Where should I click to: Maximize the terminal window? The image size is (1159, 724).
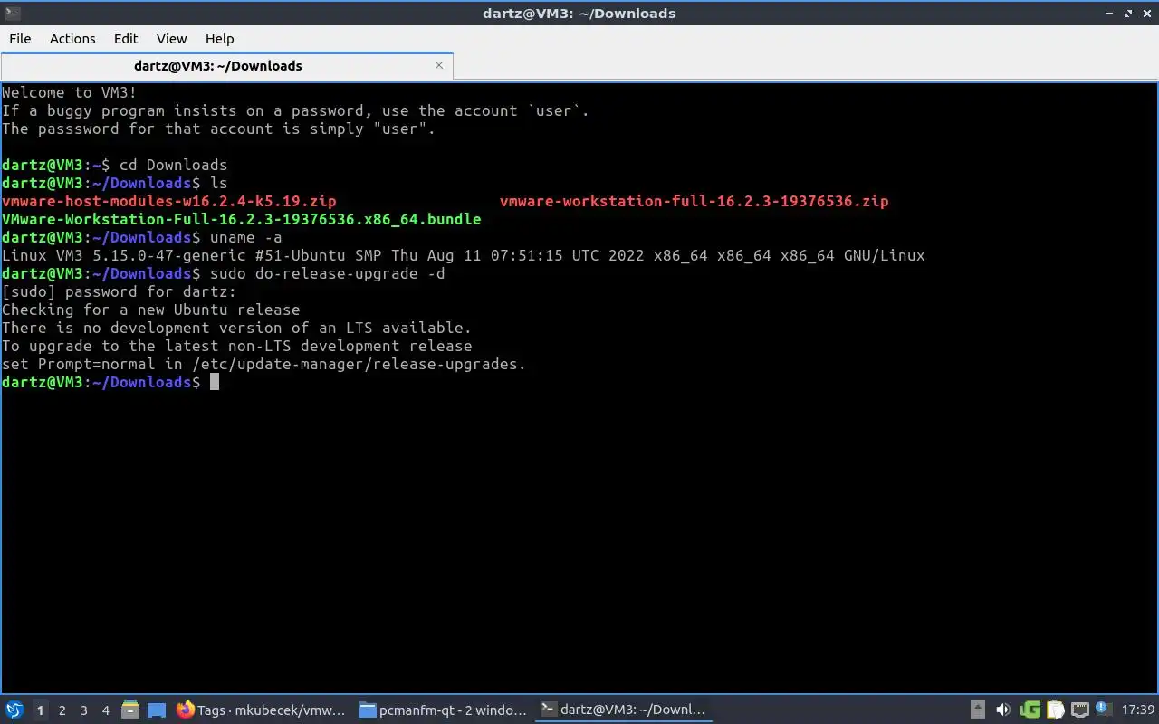point(1128,14)
